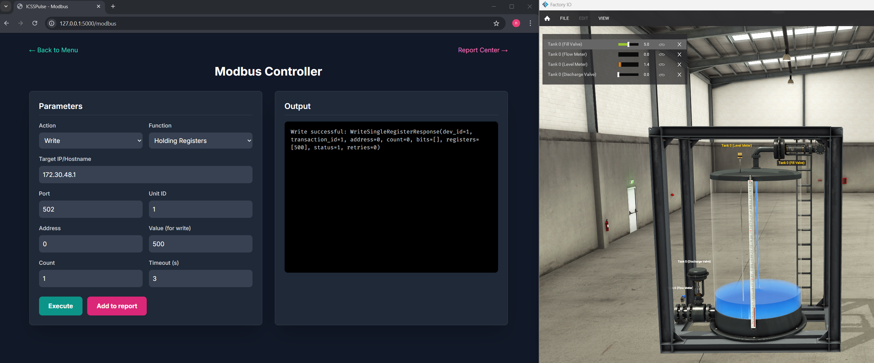The image size is (874, 363).
Task: Bookmark this page with star icon
Action: (496, 23)
